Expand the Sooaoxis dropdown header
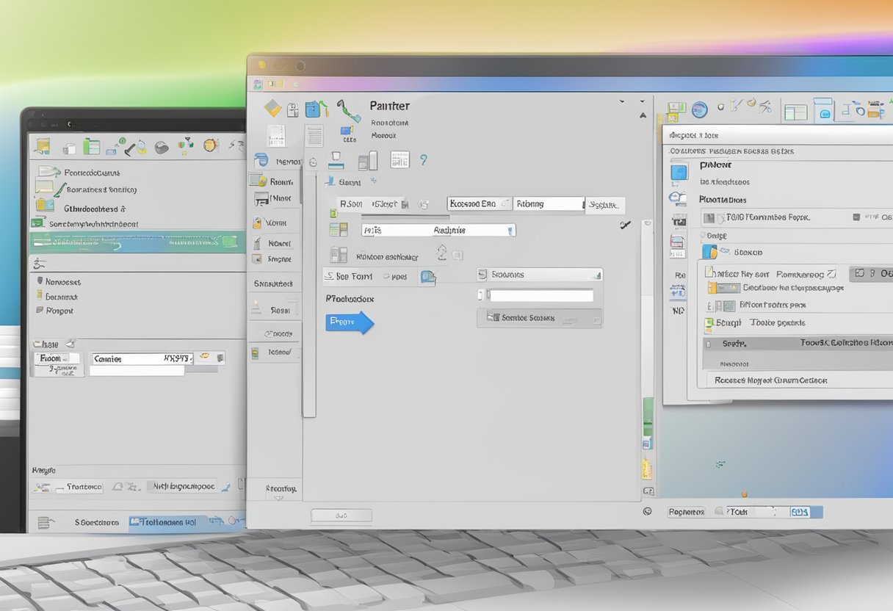This screenshot has width=893, height=611. click(539, 275)
